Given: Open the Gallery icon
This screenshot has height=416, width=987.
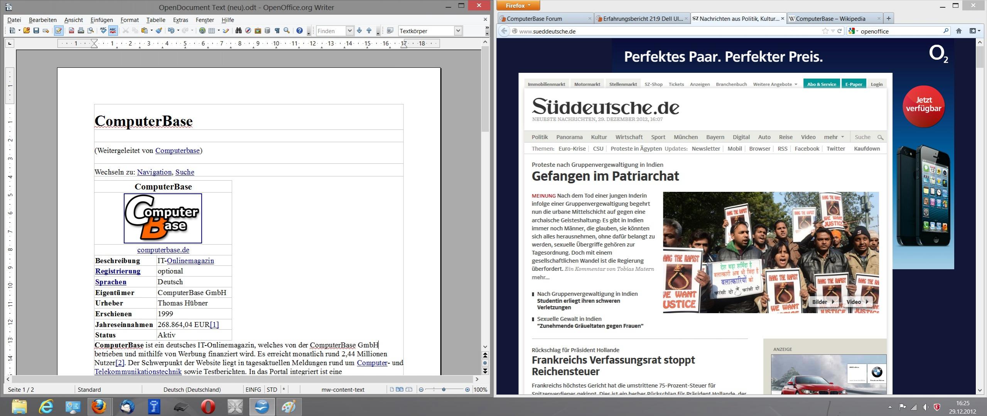Looking at the screenshot, I should (258, 31).
